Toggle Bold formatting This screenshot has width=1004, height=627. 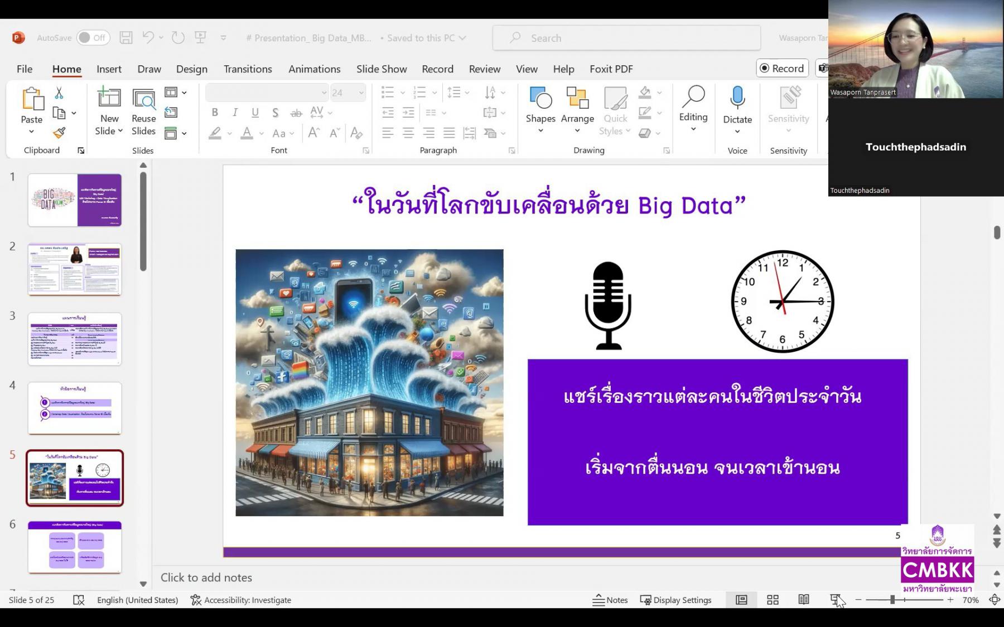click(x=215, y=113)
